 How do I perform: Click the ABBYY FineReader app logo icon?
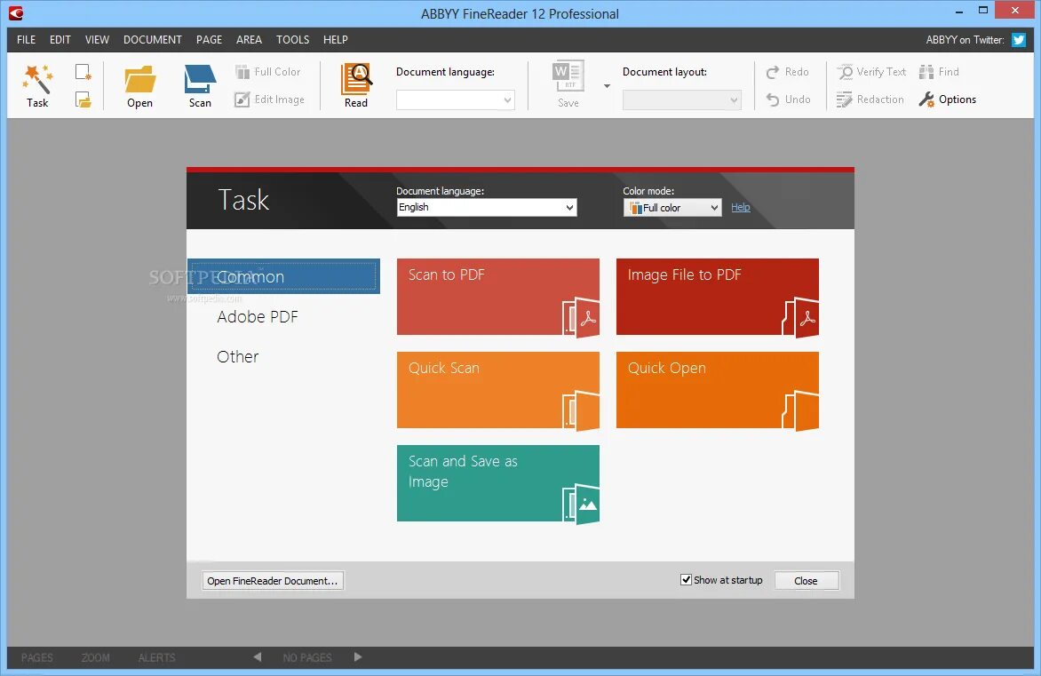16,13
